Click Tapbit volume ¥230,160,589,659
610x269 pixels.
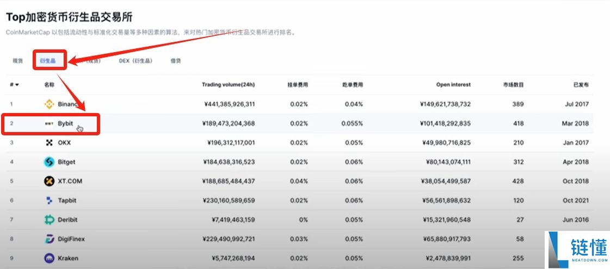tap(229, 201)
